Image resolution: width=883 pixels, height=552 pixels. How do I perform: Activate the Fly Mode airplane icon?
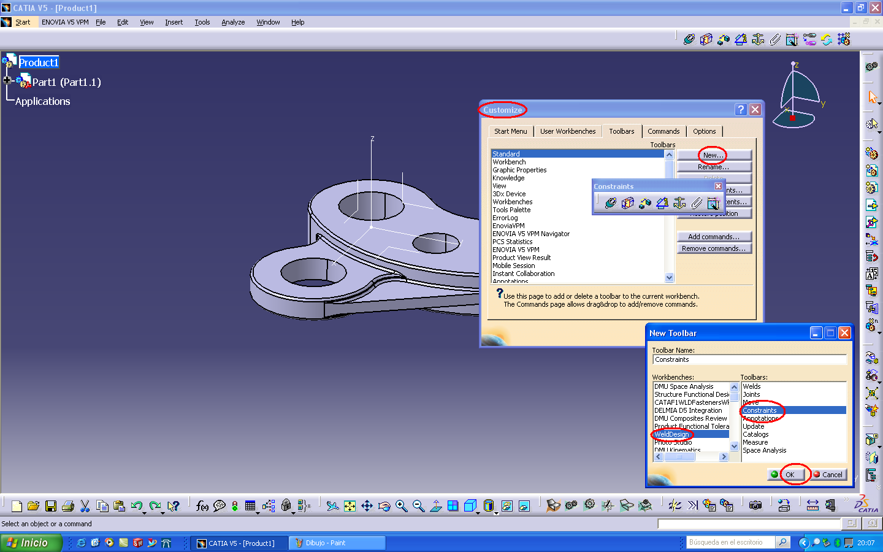pos(332,506)
